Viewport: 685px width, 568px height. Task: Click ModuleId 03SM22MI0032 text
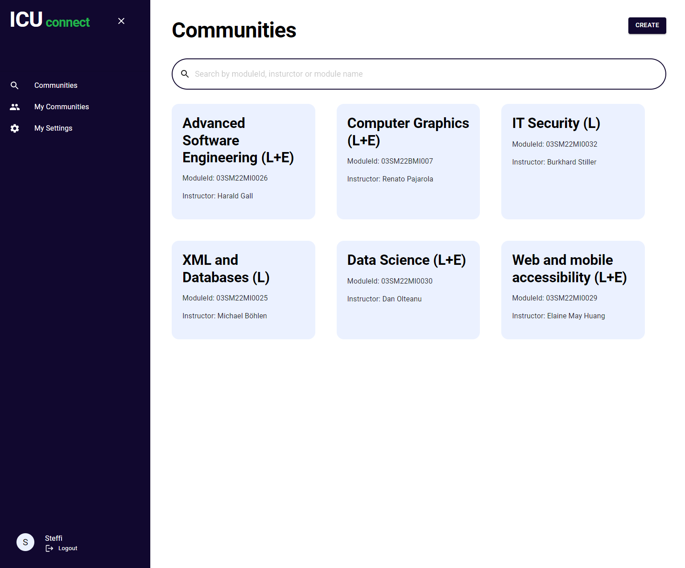coord(555,144)
